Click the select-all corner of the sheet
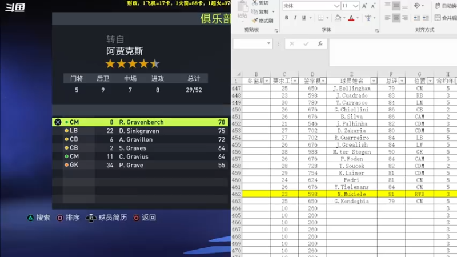Image resolution: width=457 pixels, height=257 pixels. [238, 74]
